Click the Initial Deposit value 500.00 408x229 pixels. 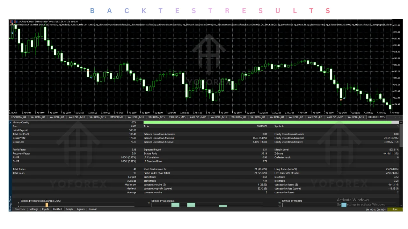[132, 130]
